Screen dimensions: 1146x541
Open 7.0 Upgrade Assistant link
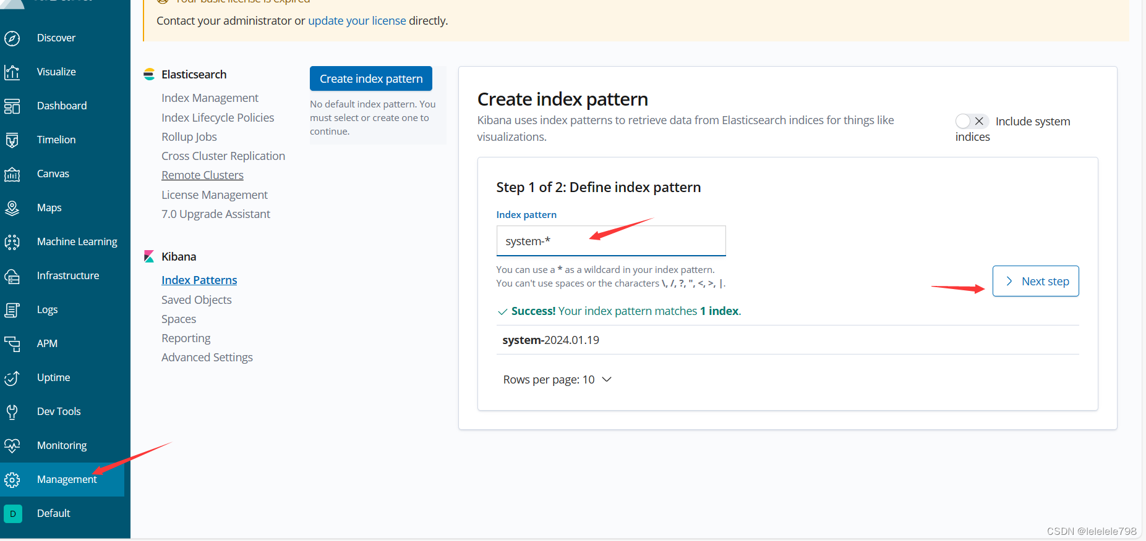click(216, 214)
